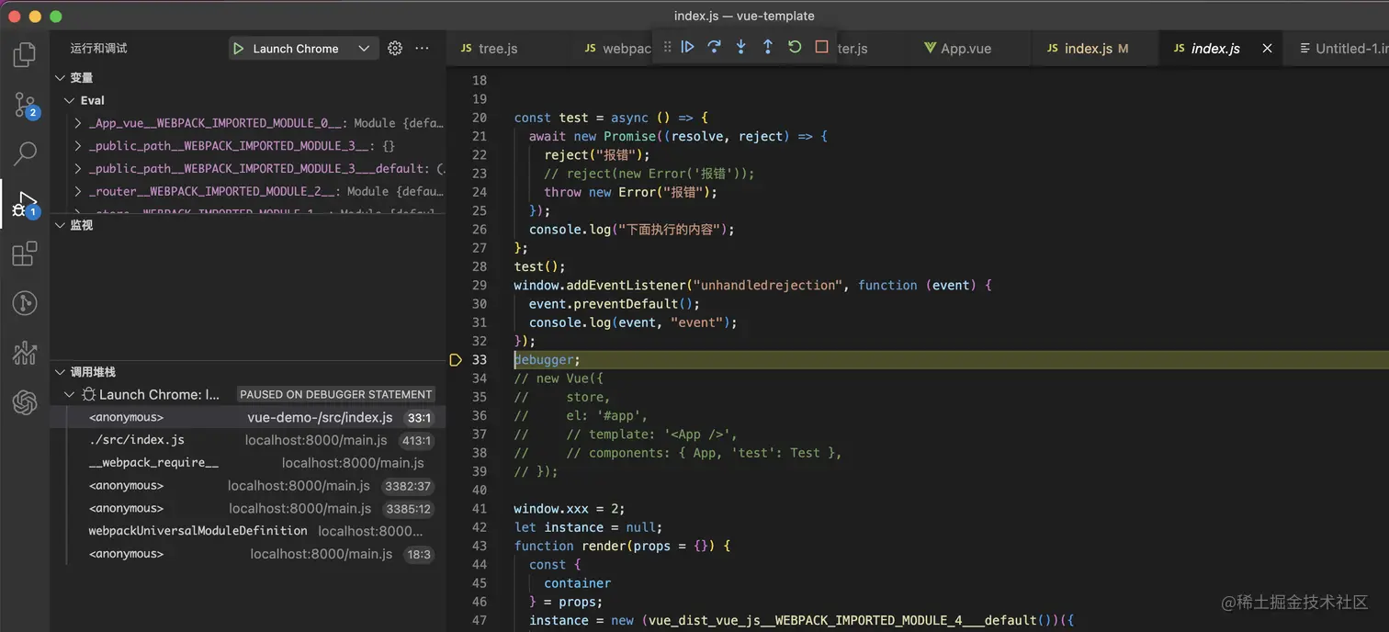The height and width of the screenshot is (632, 1389).
Task: Open the chart-style icon in activity bar
Action: coord(25,353)
